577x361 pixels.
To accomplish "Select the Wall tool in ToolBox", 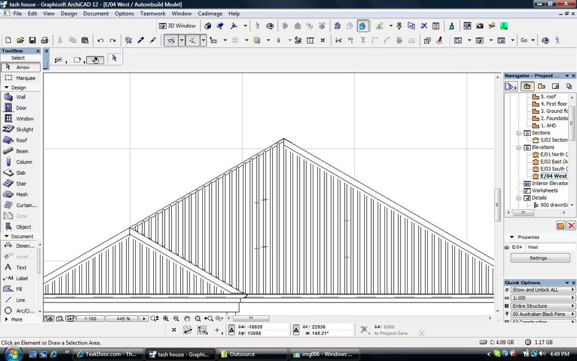I will point(20,97).
